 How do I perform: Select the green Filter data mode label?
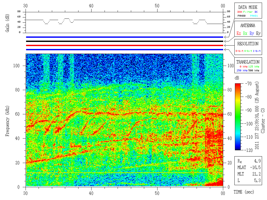pyautogui.click(x=248, y=12)
